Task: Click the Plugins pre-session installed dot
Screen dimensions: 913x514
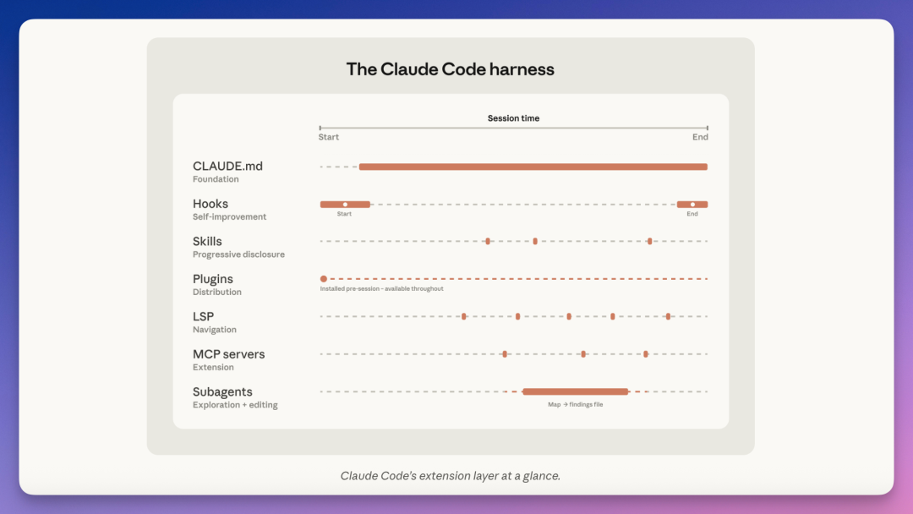Action: click(x=324, y=279)
